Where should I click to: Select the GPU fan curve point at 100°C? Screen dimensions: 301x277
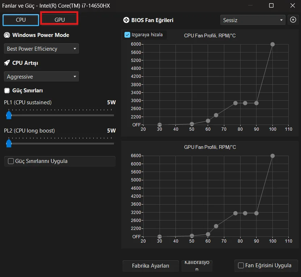[x=272, y=156]
